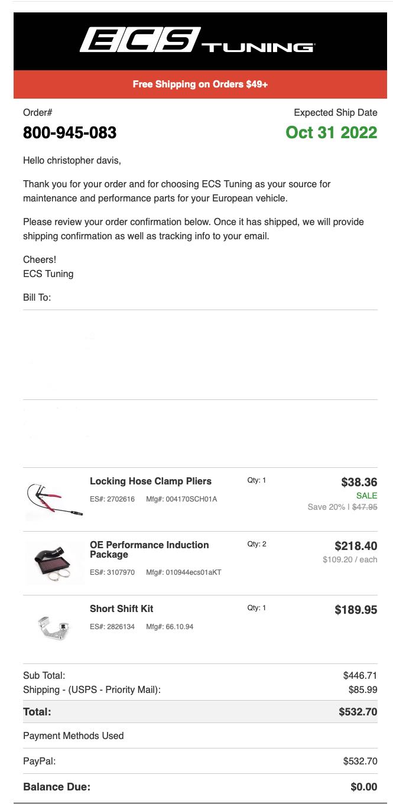Click the Oct 31 2022 ship date
The image size is (393, 804).
(x=331, y=132)
